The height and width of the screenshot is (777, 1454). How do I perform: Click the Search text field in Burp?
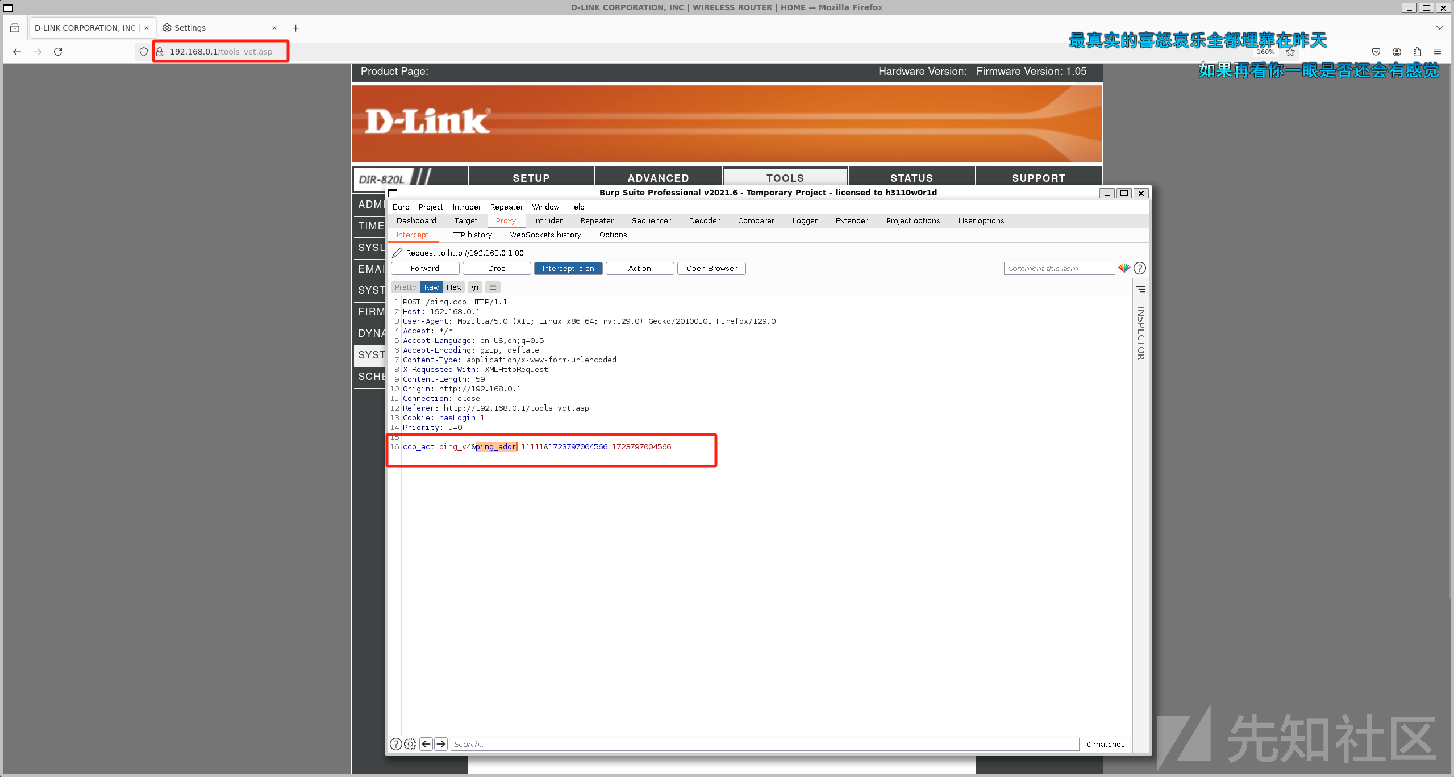click(x=765, y=744)
